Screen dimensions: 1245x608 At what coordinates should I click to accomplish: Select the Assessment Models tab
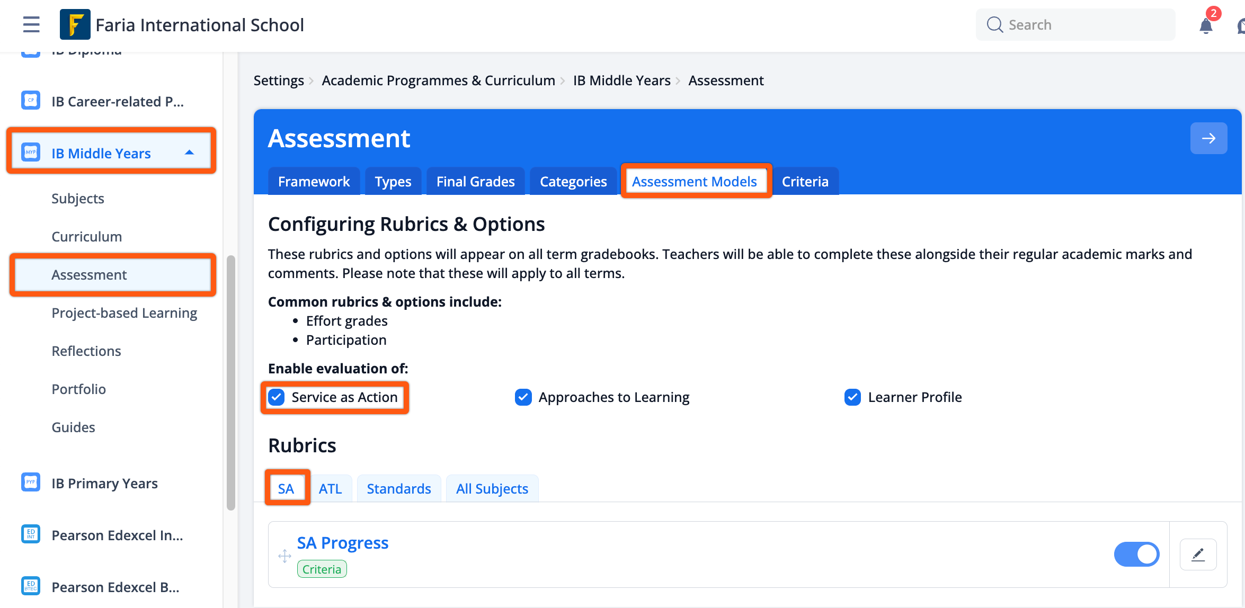point(694,182)
